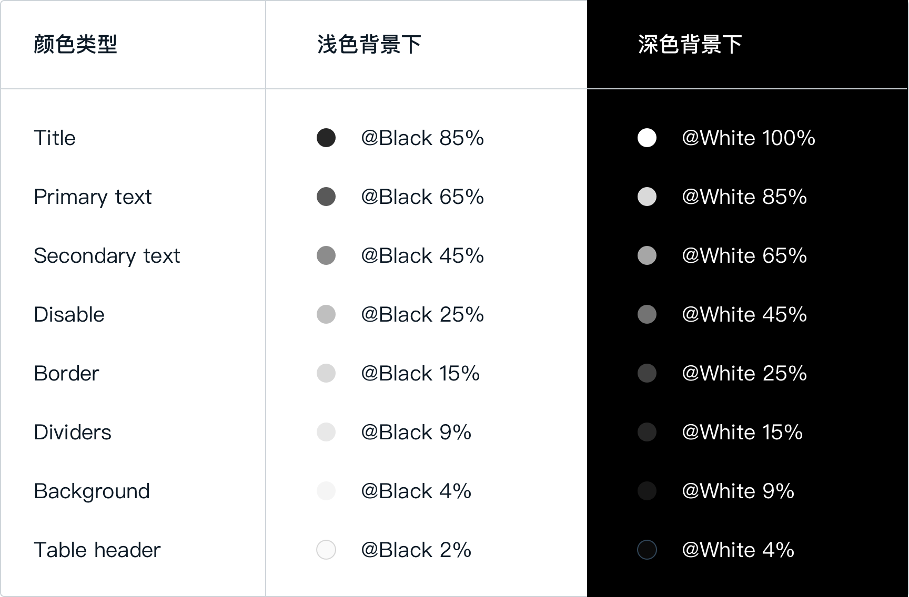The height and width of the screenshot is (597, 909).
Task: Click the White 85% swatch
Action: click(647, 197)
